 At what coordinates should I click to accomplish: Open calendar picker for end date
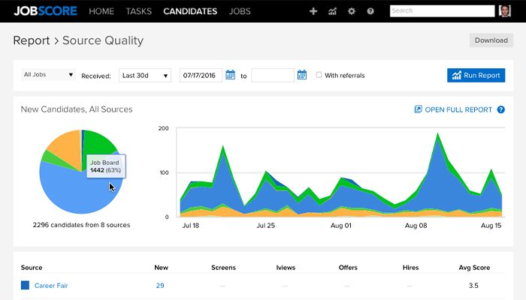302,75
